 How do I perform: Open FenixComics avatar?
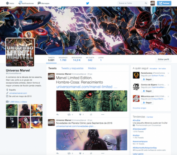pyautogui.click(x=136, y=75)
